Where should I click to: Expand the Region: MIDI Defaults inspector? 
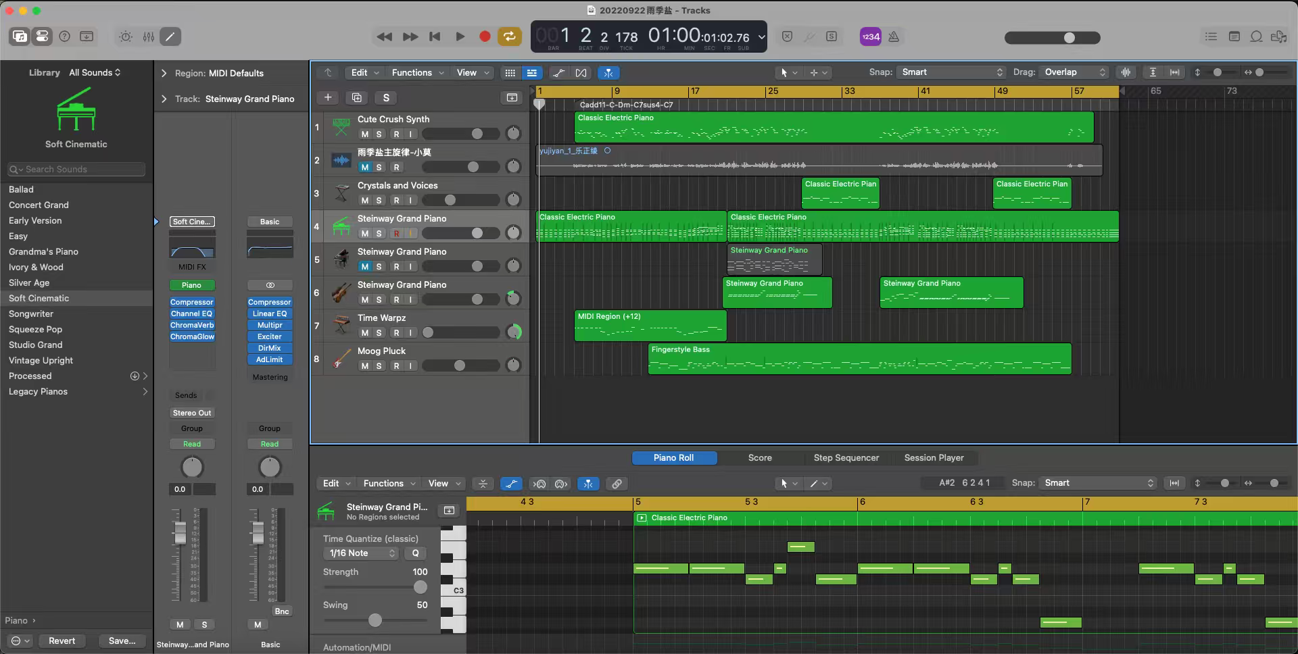point(164,73)
